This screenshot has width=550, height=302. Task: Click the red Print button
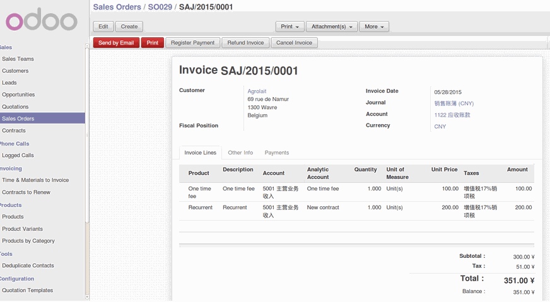point(153,43)
